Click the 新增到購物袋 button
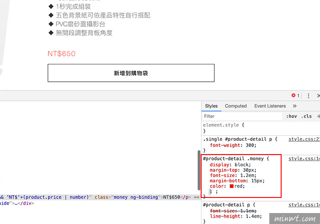The height and width of the screenshot is (224, 320). coord(131,73)
